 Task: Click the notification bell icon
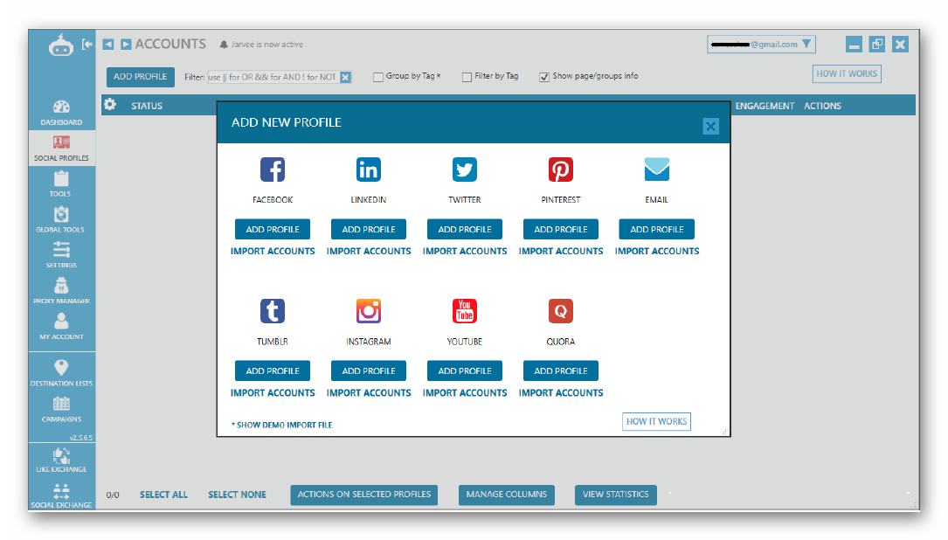[224, 45]
